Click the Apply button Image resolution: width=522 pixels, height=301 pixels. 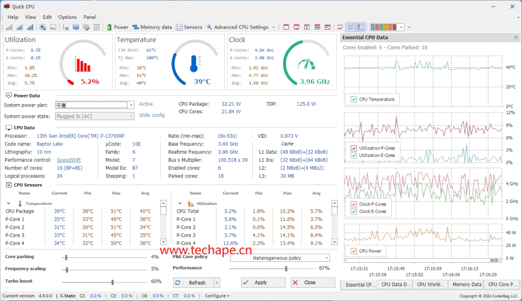tap(264, 283)
